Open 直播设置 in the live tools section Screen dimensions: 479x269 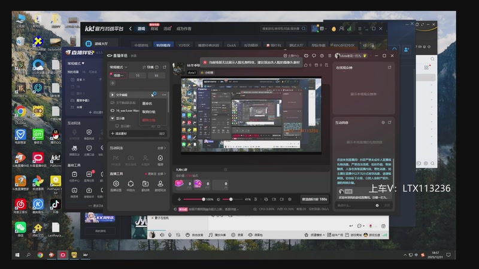(x=116, y=185)
